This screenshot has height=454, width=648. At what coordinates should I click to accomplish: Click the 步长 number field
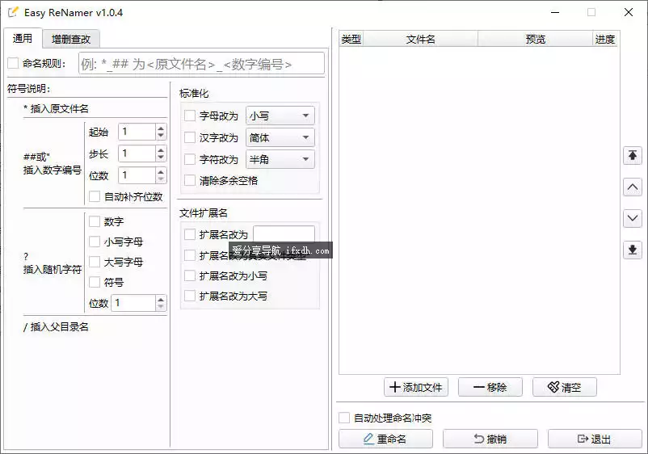pos(137,153)
